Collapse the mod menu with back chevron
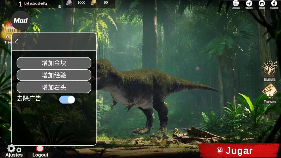Viewport: 281px width, 158px height. point(17,42)
